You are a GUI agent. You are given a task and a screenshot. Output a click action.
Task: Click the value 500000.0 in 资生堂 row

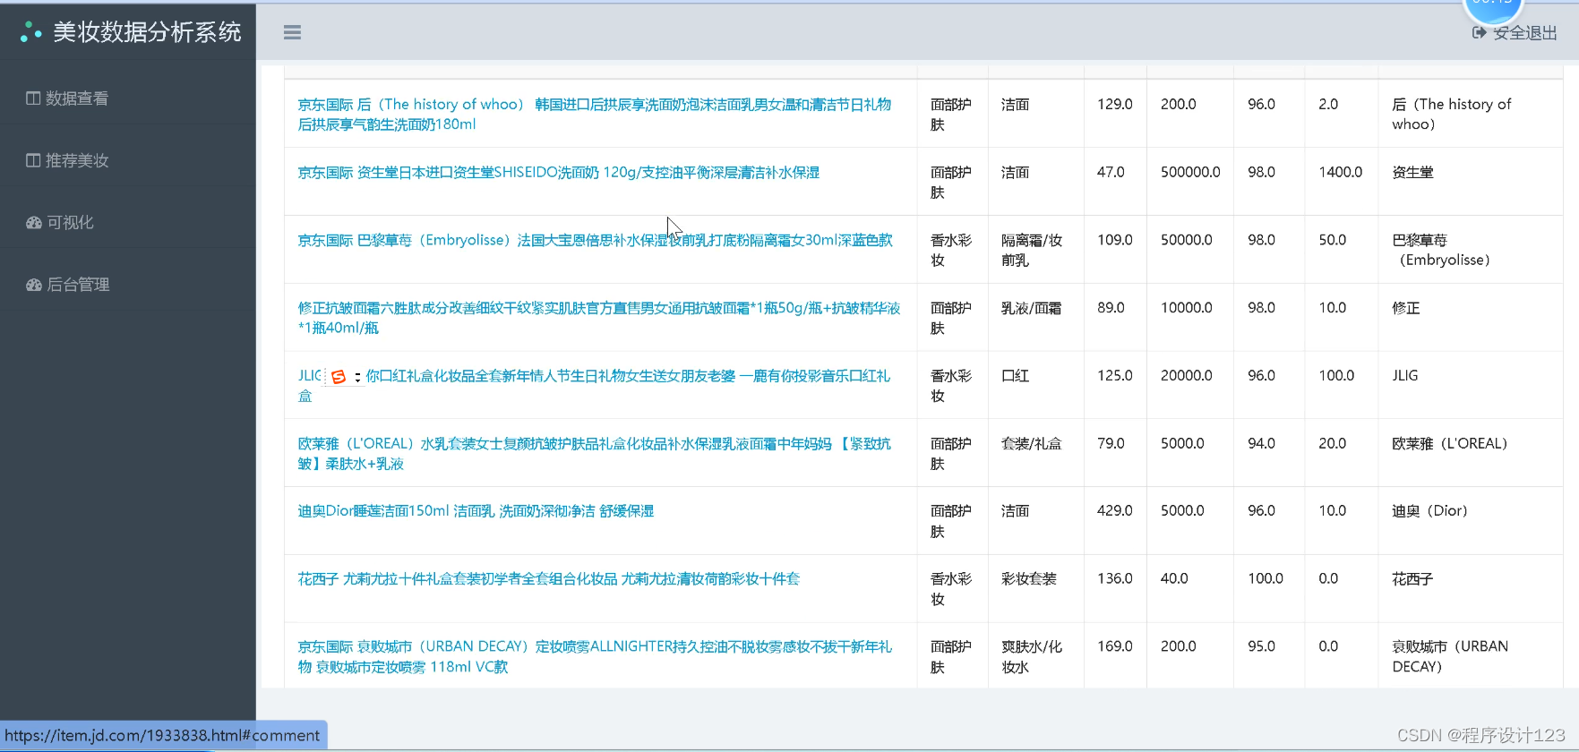click(1190, 173)
